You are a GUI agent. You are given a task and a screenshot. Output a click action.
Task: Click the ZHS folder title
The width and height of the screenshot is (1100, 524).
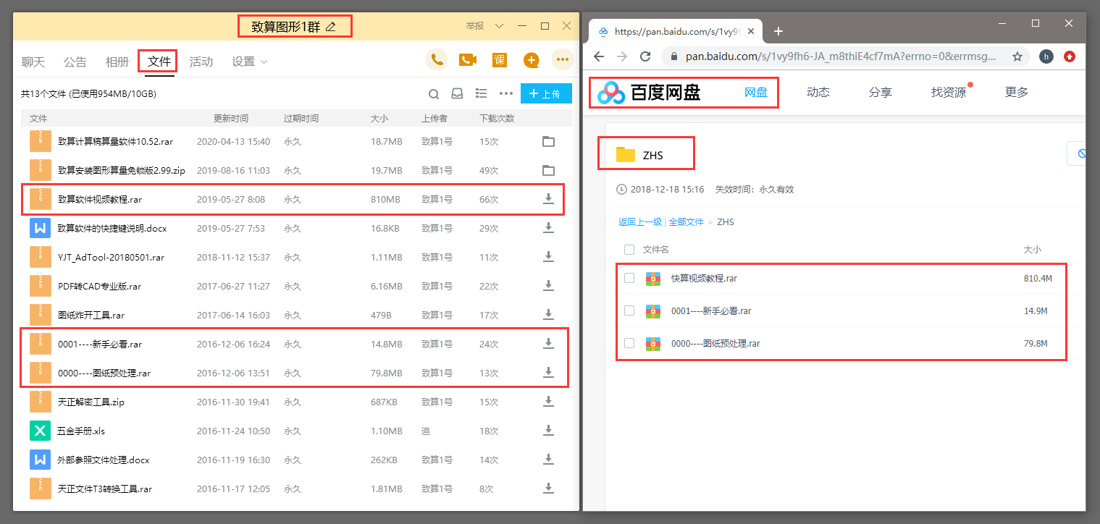652,155
